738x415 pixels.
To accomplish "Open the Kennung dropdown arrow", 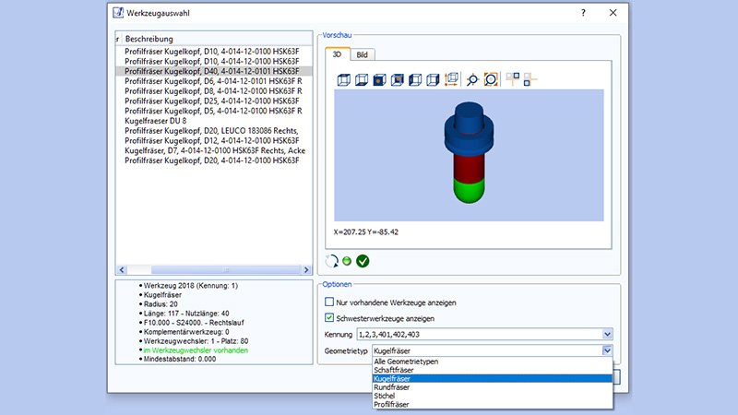I will coord(607,334).
